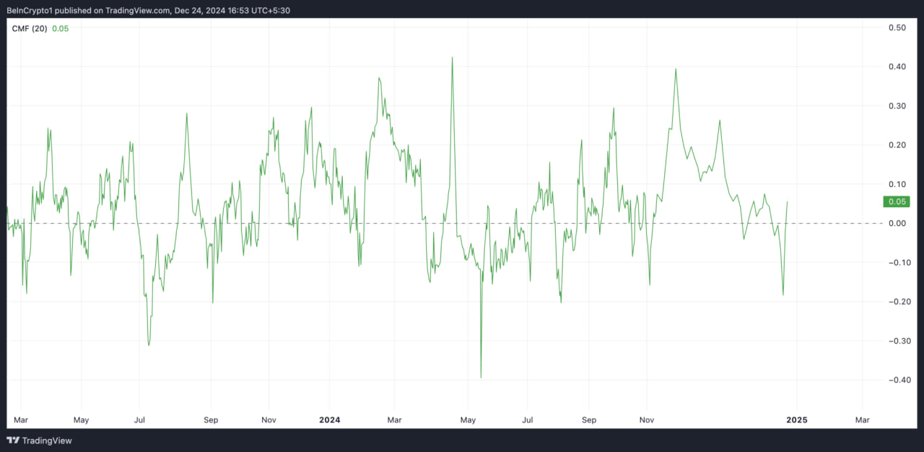Click the final data point of the CMF line
This screenshot has width=924, height=452.
[788, 202]
